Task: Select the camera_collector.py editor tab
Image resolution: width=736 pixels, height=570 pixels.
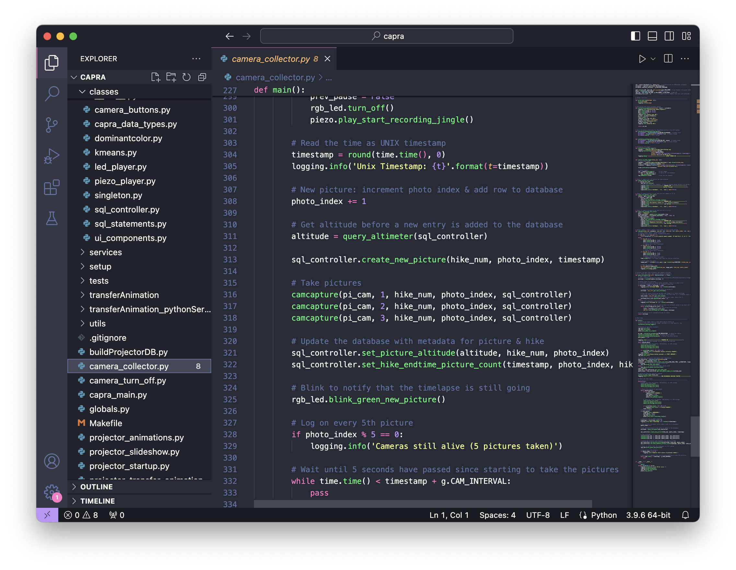Action: tap(270, 59)
